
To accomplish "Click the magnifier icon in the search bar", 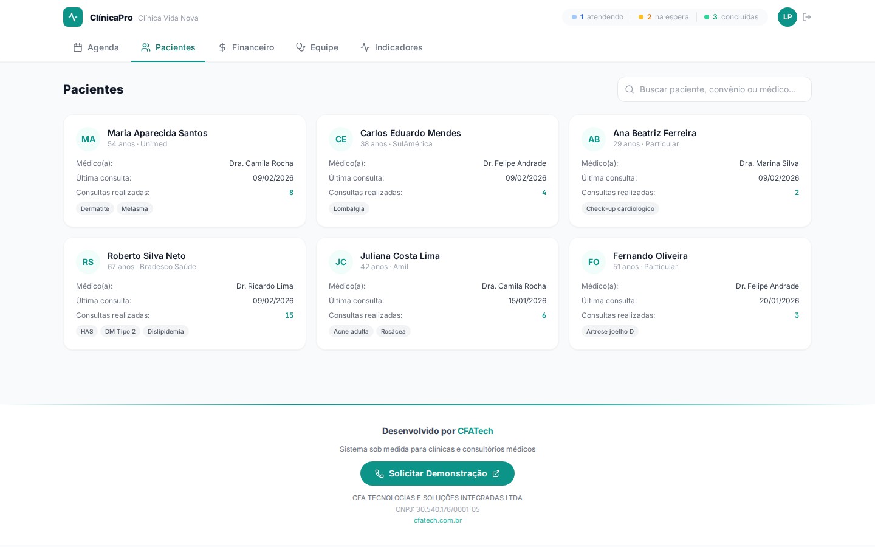I will click(630, 89).
